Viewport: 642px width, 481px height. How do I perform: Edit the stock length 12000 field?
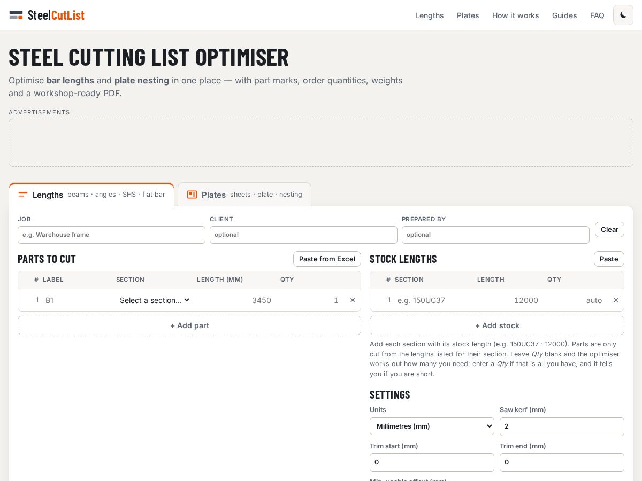coord(509,300)
